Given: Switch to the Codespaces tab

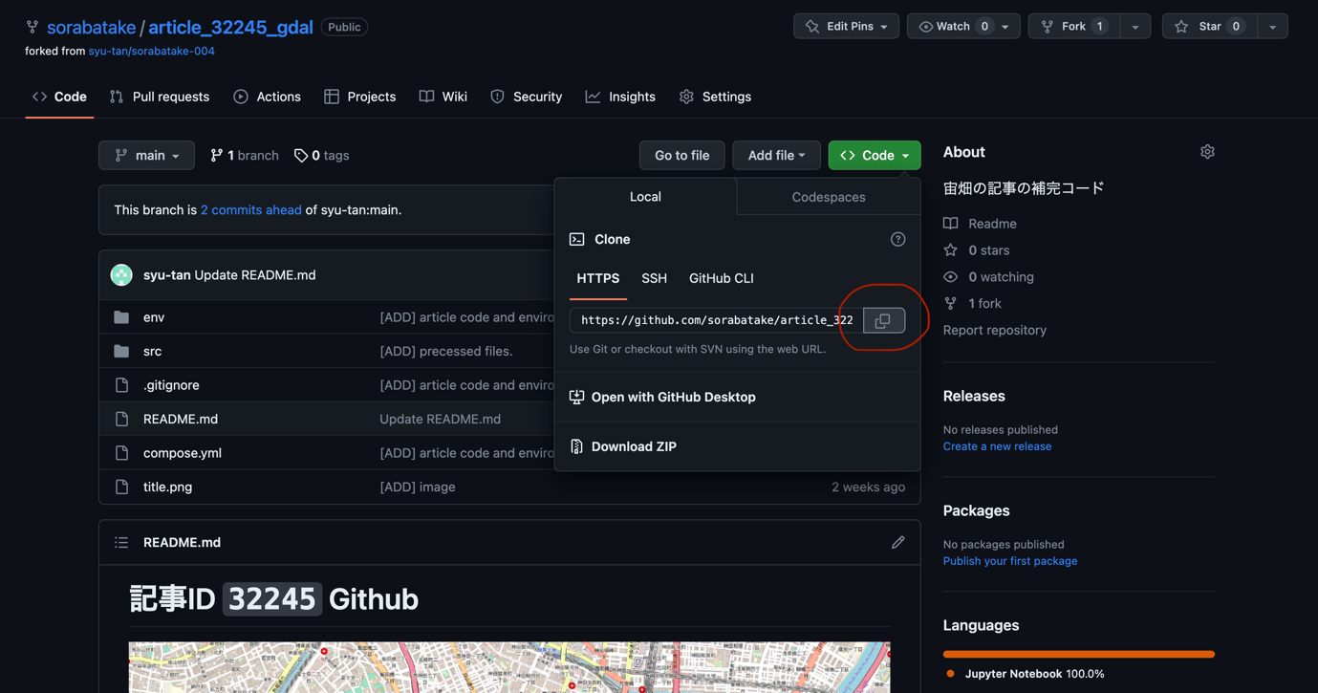Looking at the screenshot, I should [829, 197].
